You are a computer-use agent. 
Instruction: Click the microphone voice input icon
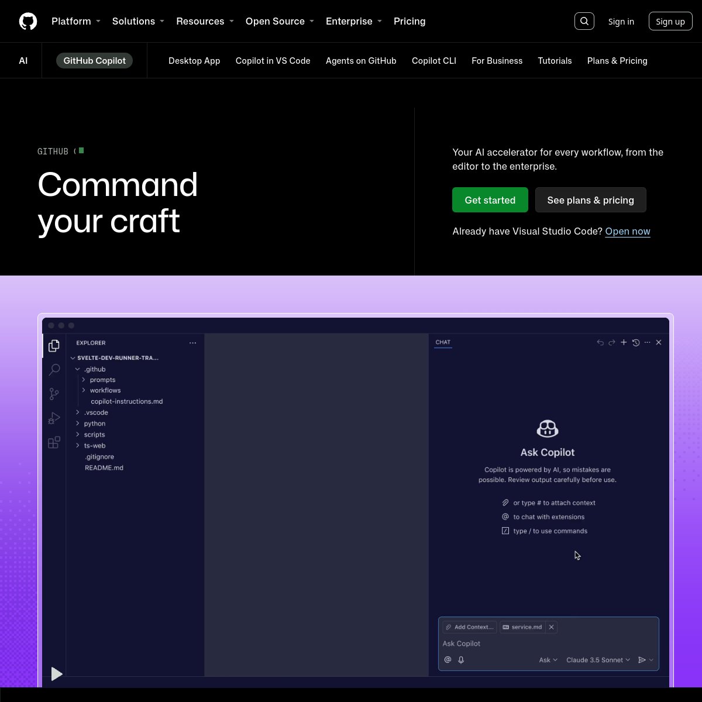(x=461, y=660)
